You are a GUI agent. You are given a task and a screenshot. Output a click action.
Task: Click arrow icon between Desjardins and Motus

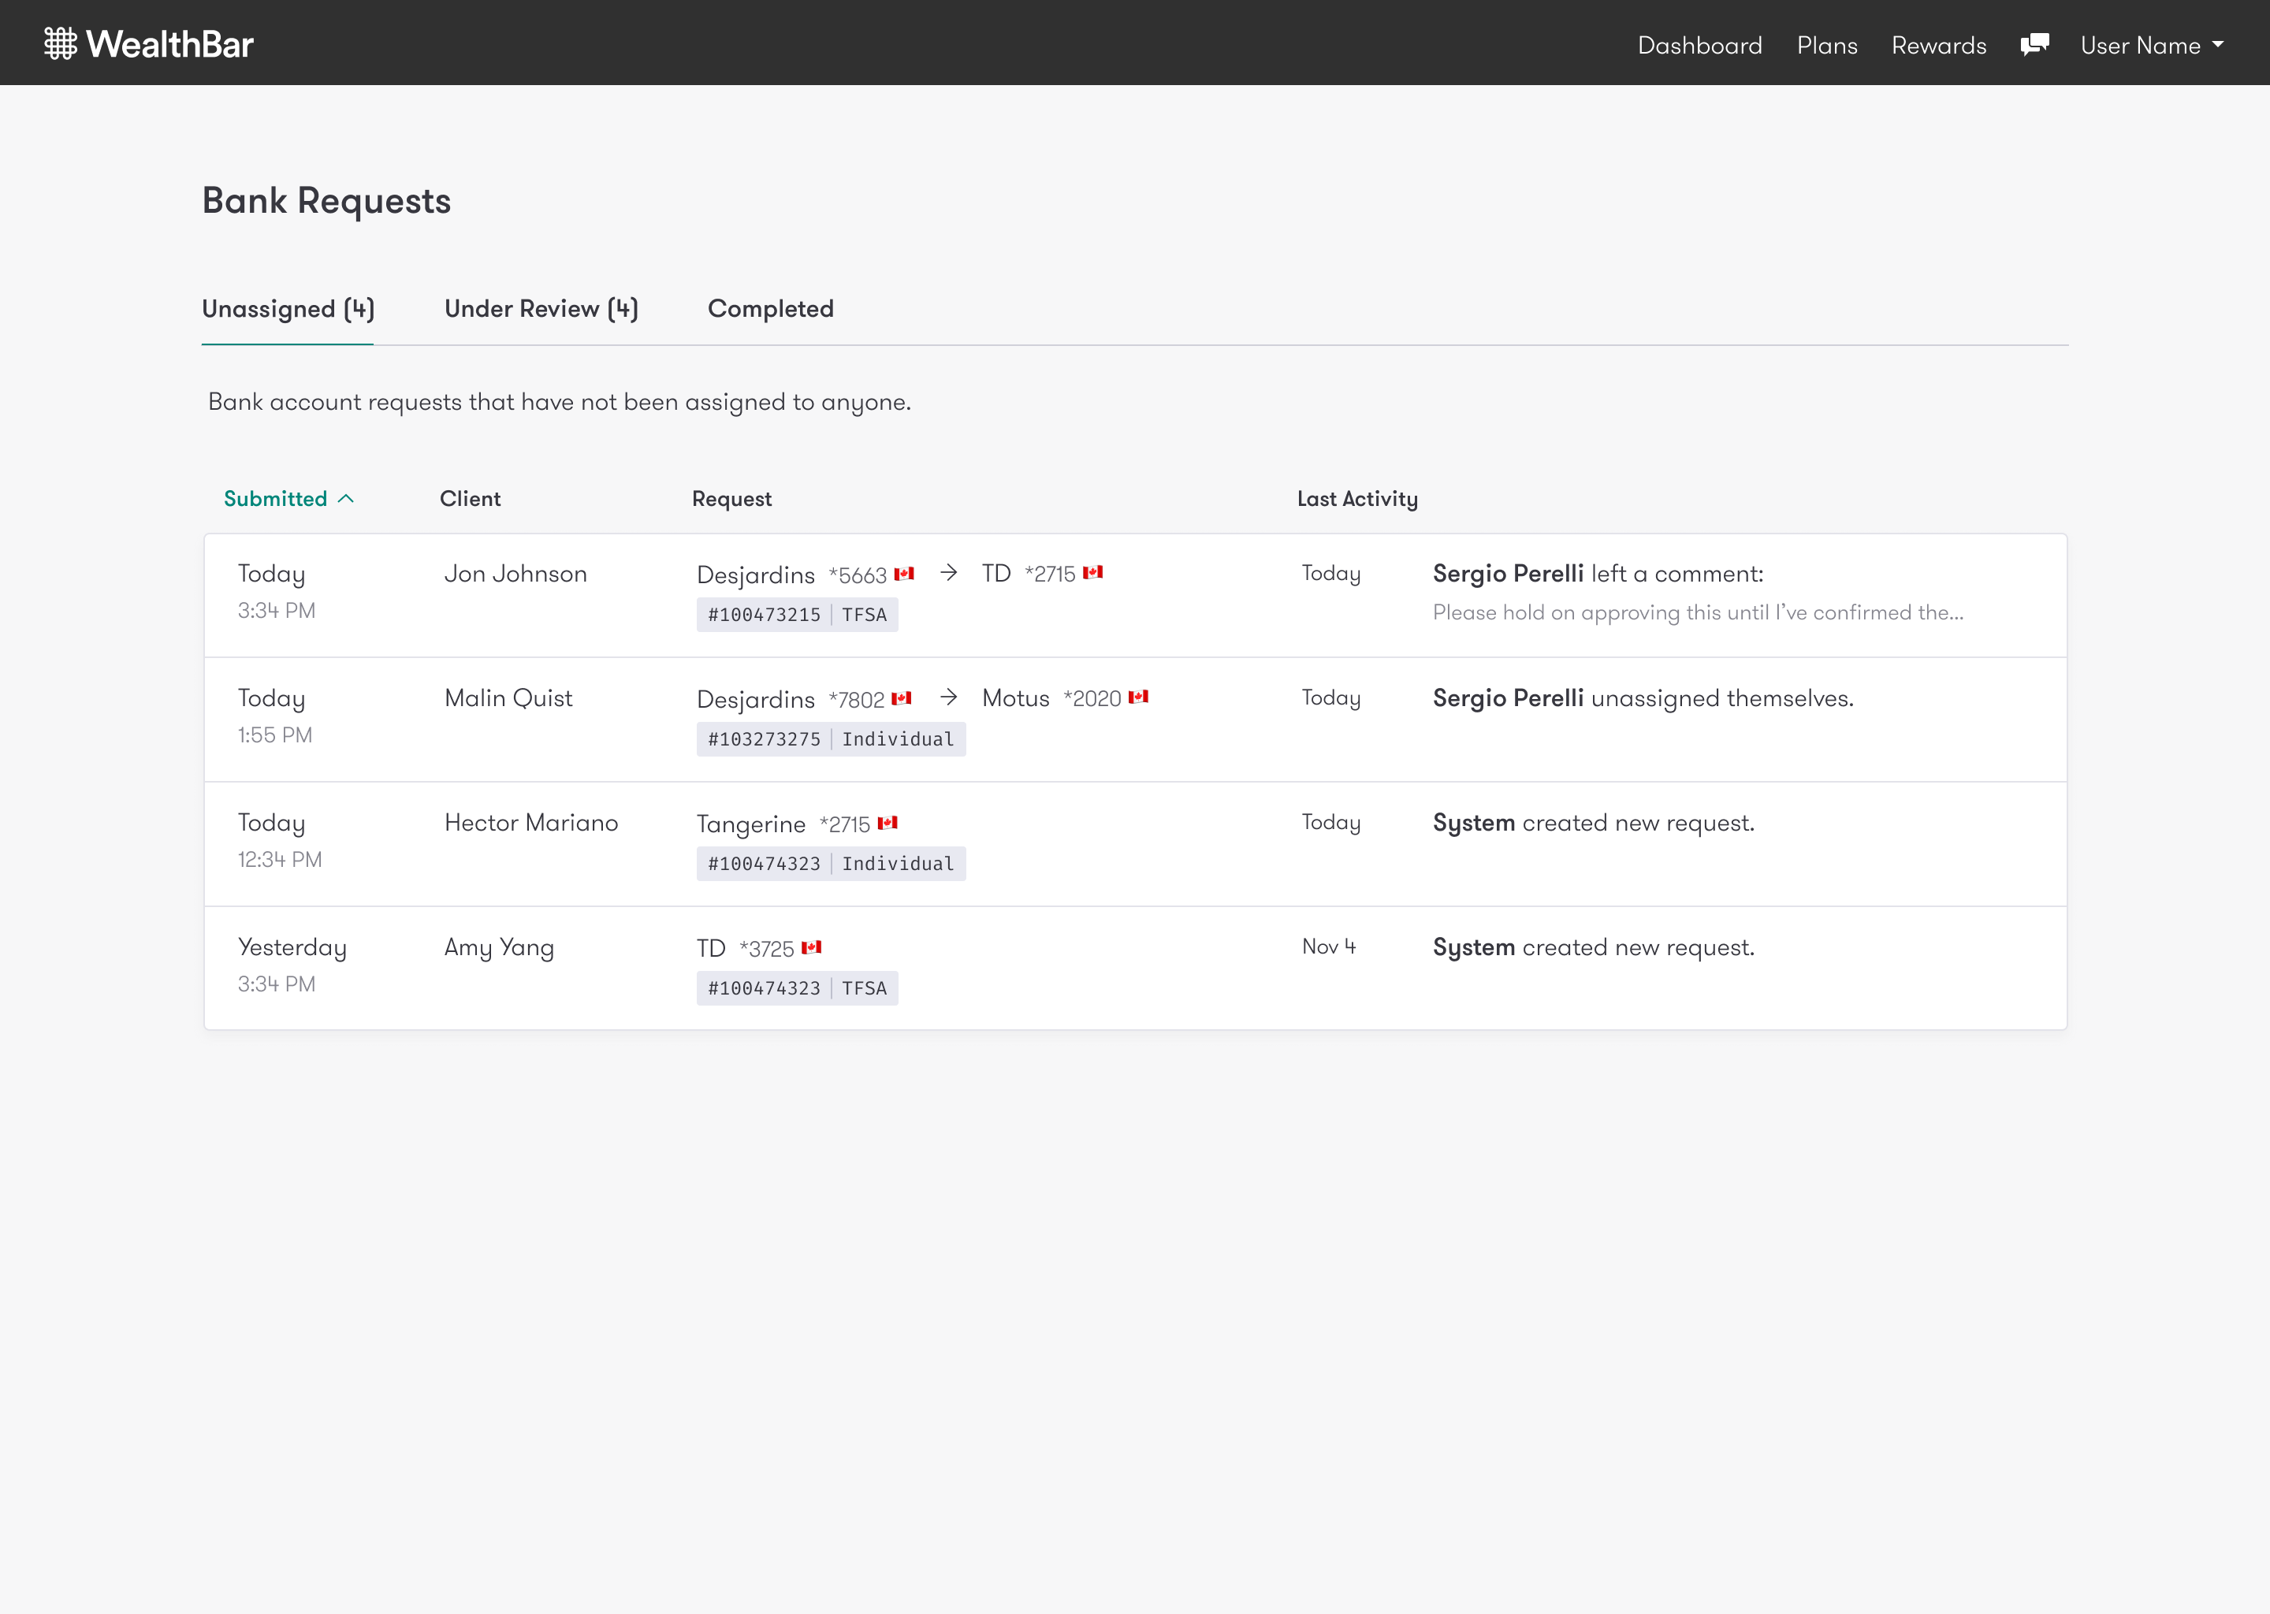(949, 697)
